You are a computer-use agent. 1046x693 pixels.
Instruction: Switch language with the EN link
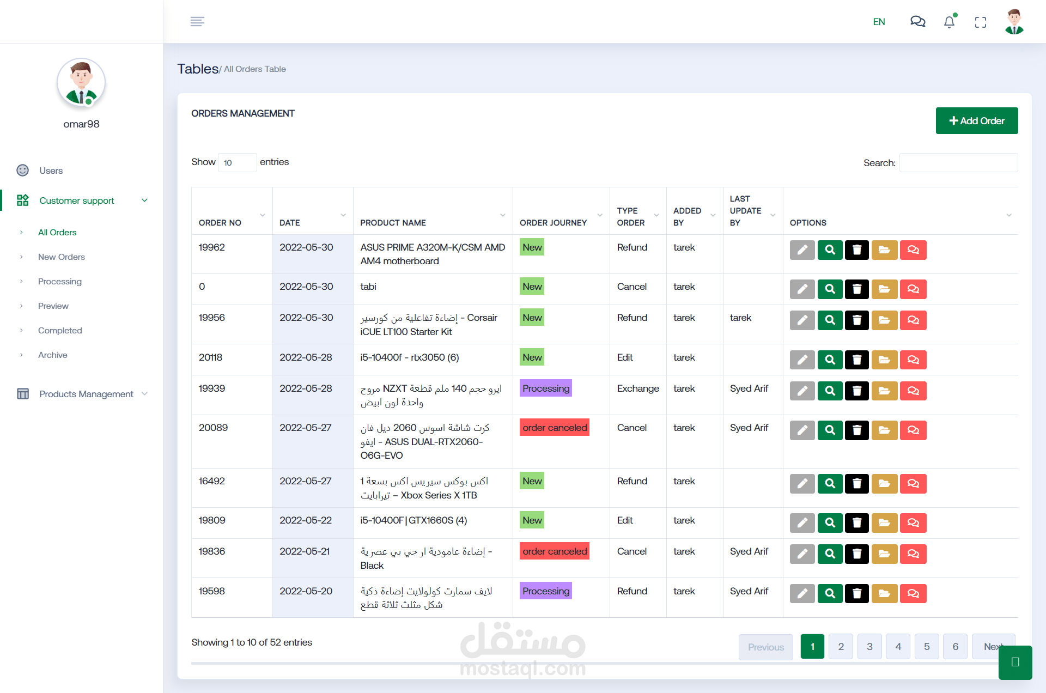coord(879,22)
